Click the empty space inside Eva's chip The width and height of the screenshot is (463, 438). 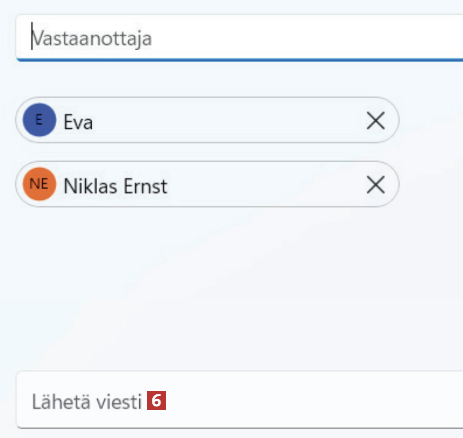click(x=229, y=121)
